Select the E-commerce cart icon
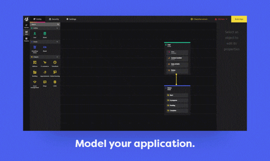This screenshot has height=161, width=270. click(45, 62)
